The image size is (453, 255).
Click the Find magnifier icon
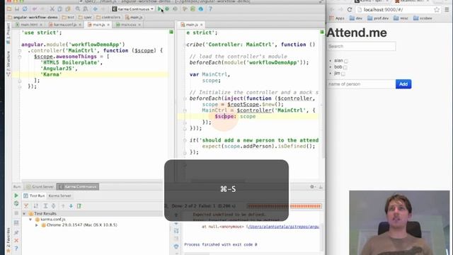click(x=78, y=9)
